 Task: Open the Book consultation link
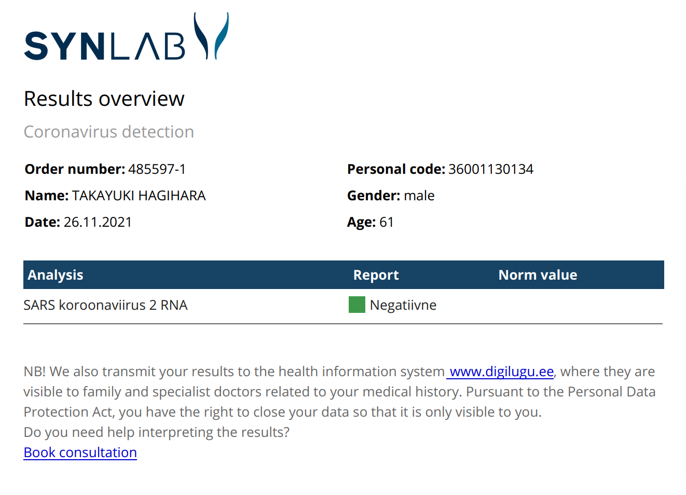[80, 452]
